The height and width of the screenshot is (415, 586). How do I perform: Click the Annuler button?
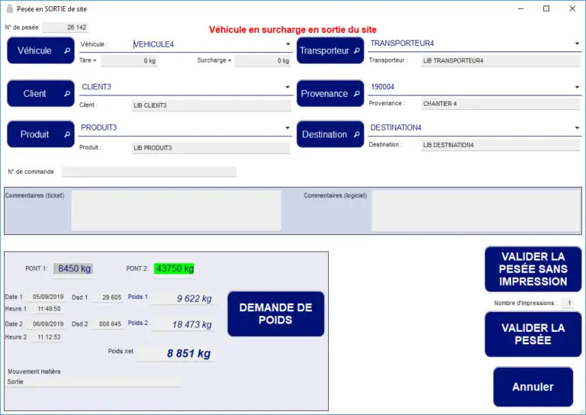533,387
